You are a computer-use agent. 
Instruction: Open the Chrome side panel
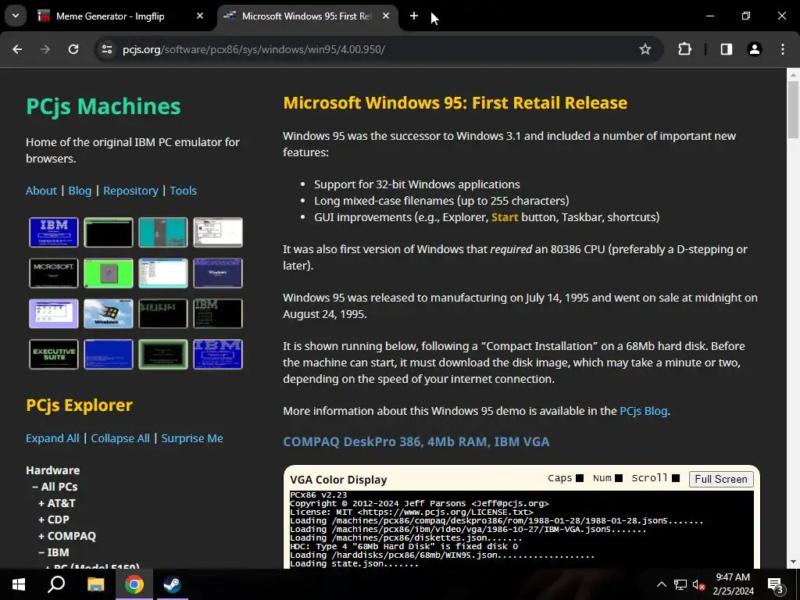coord(726,49)
